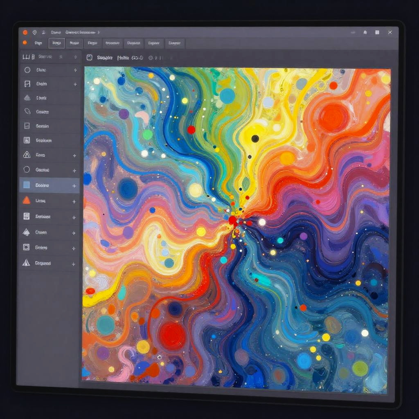Click the blue square icon in the highlighted sidebar row
419x419 pixels.
coord(27,185)
